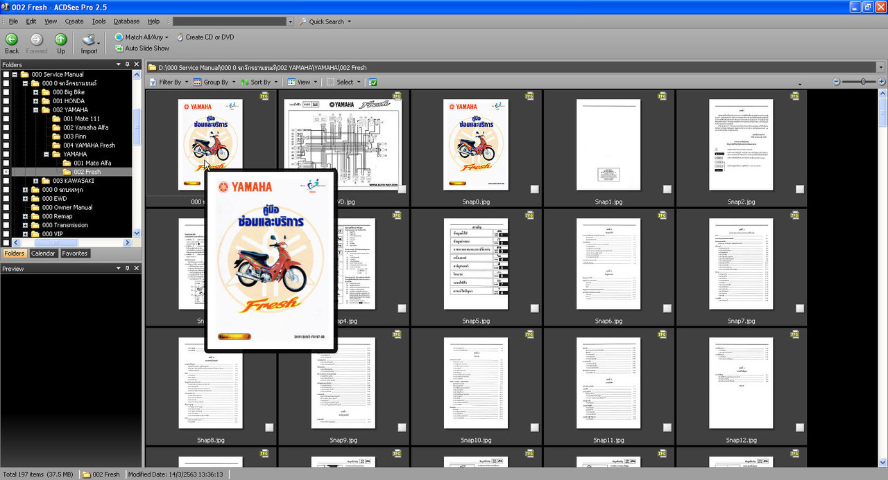This screenshot has height=480, width=888.
Task: Click the Quick Search magnifier icon
Action: [x=303, y=21]
